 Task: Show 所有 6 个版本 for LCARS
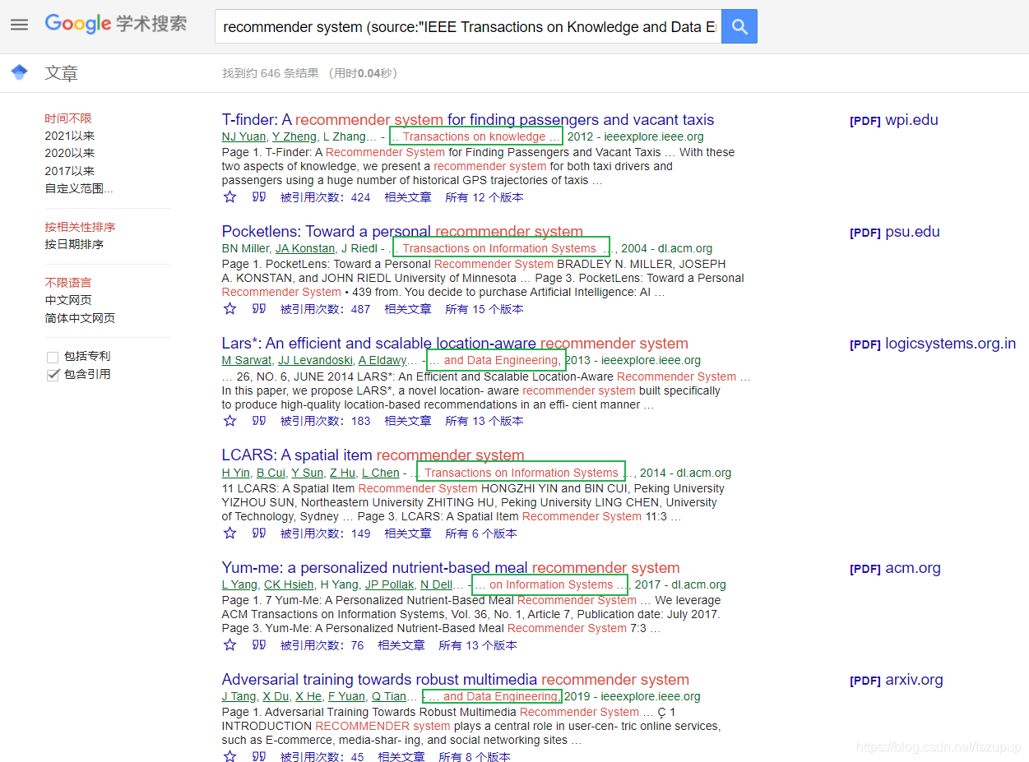click(480, 533)
